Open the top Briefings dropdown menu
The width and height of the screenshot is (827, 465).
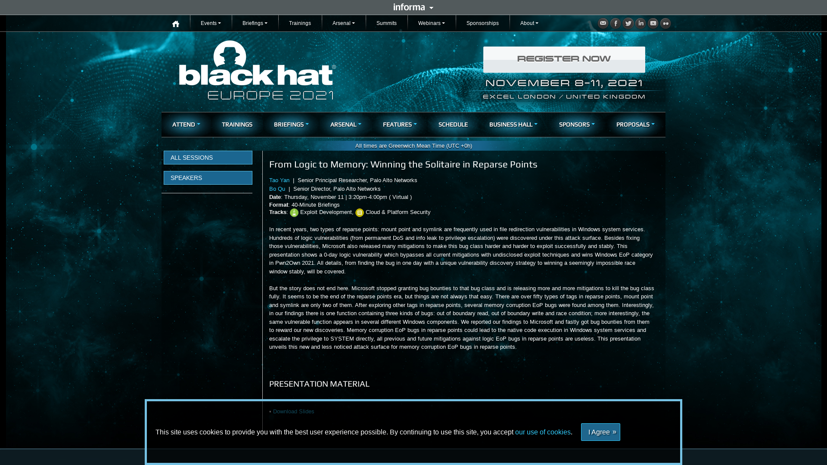255,23
